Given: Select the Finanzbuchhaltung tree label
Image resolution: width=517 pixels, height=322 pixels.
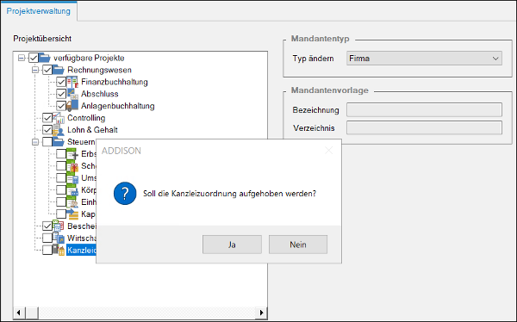Looking at the screenshot, I should (x=115, y=82).
